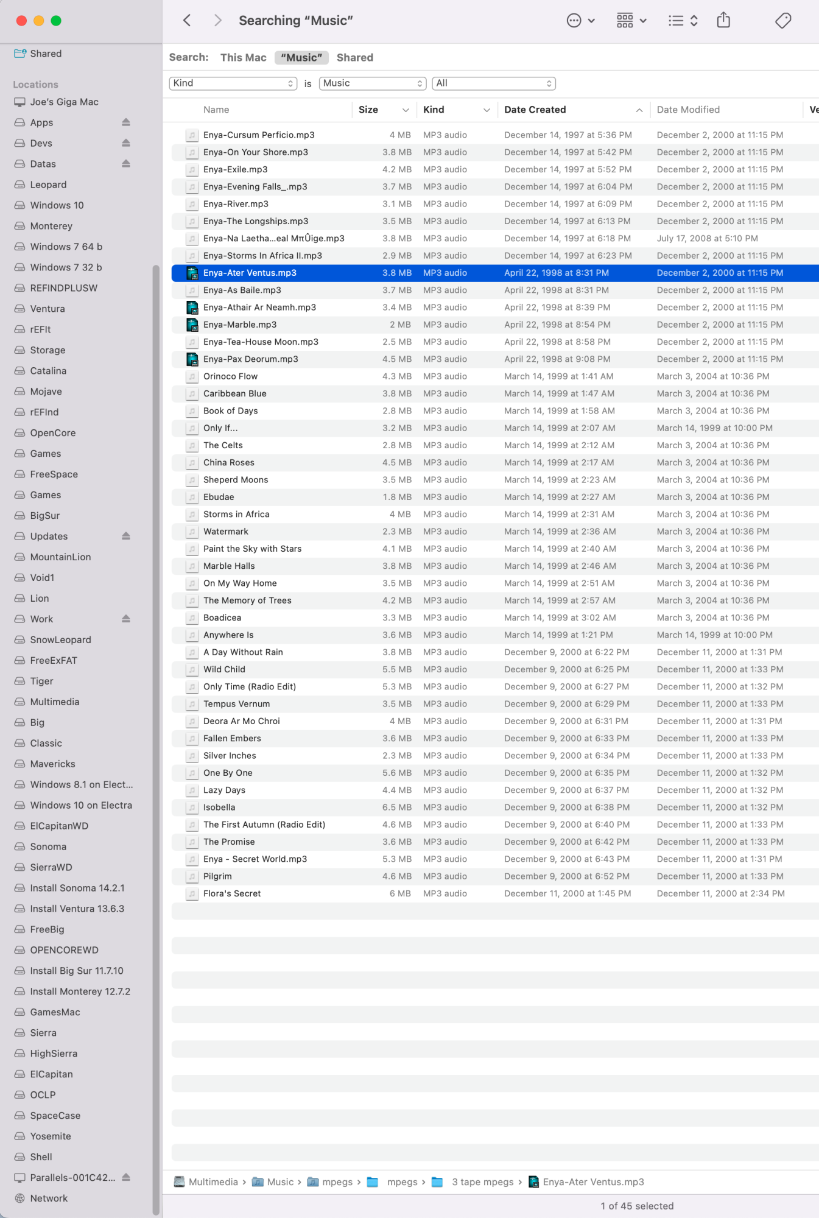Click the sidebar vertical scrollbar
The height and width of the screenshot is (1218, 819).
pyautogui.click(x=156, y=739)
